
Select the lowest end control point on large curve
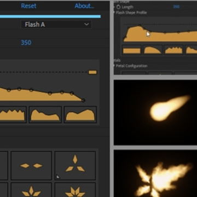pyautogui.click(x=83, y=100)
